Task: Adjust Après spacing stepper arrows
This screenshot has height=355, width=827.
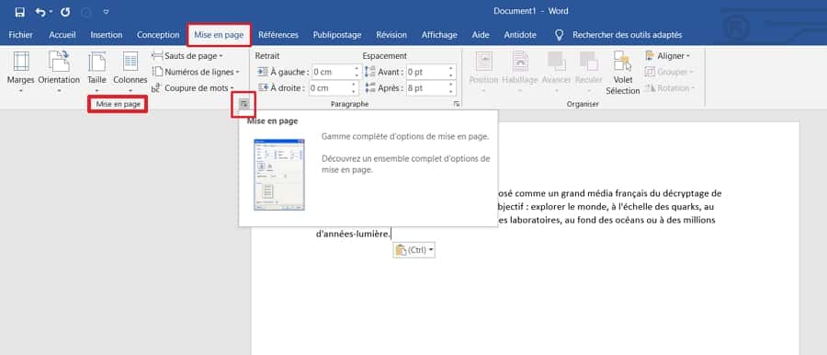Action: pos(451,88)
